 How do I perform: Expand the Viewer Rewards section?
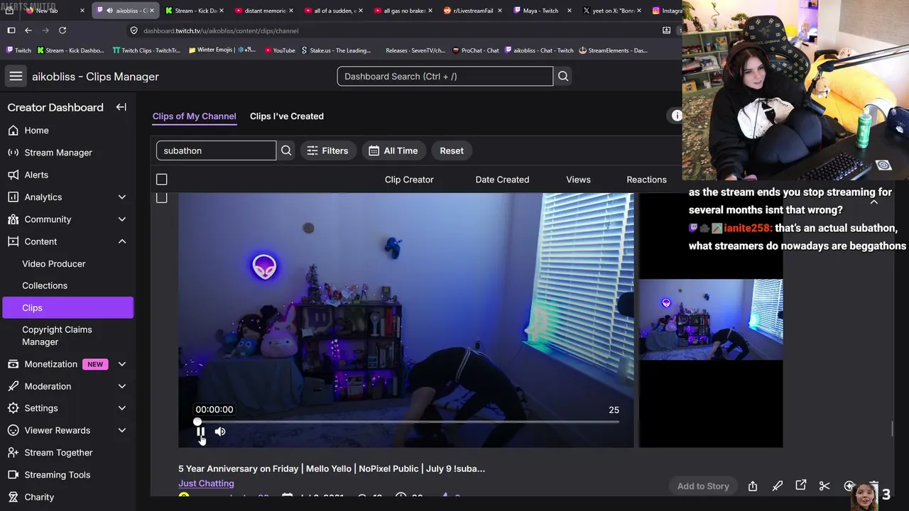[121, 430]
